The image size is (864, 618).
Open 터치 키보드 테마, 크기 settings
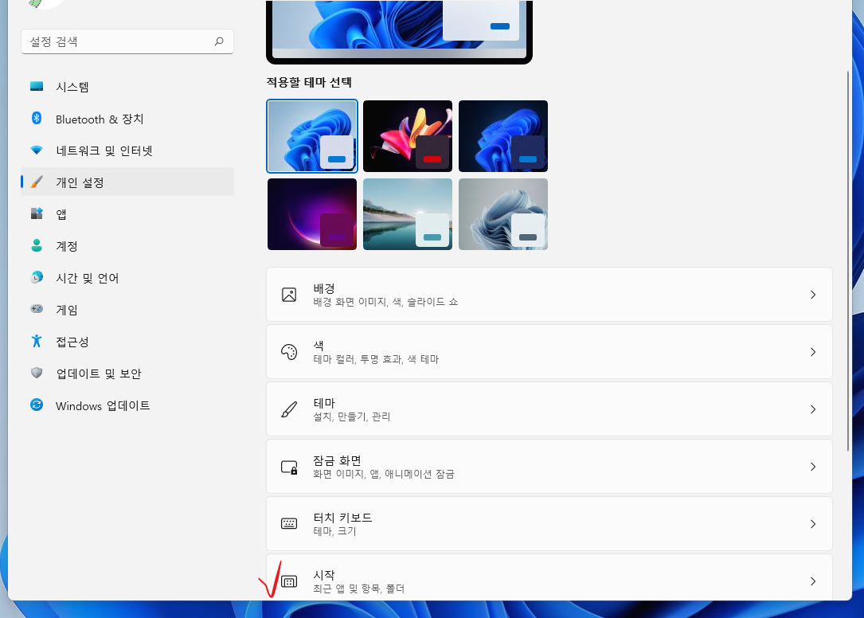(x=549, y=524)
